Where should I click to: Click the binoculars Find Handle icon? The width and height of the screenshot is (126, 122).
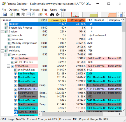click(52, 15)
